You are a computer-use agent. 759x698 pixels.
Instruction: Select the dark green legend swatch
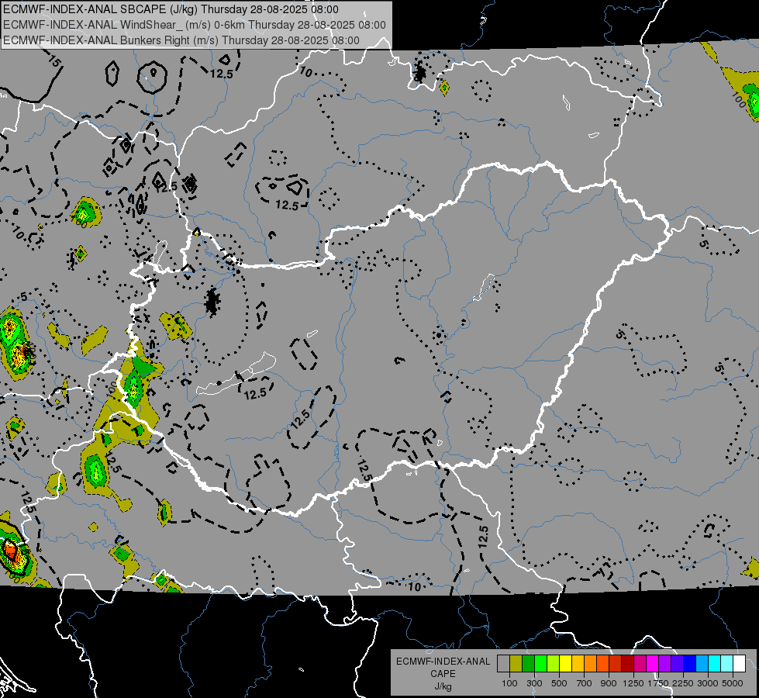[528, 664]
